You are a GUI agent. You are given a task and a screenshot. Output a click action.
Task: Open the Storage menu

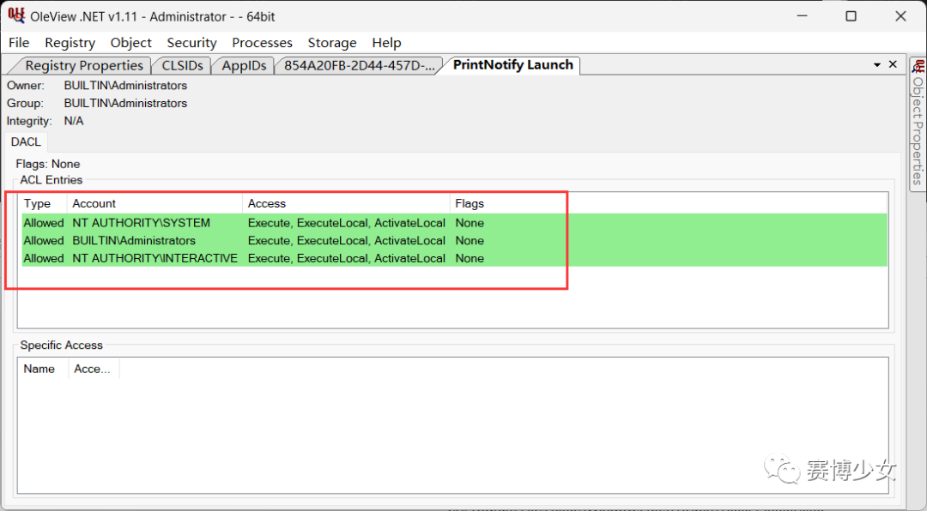[x=331, y=43]
